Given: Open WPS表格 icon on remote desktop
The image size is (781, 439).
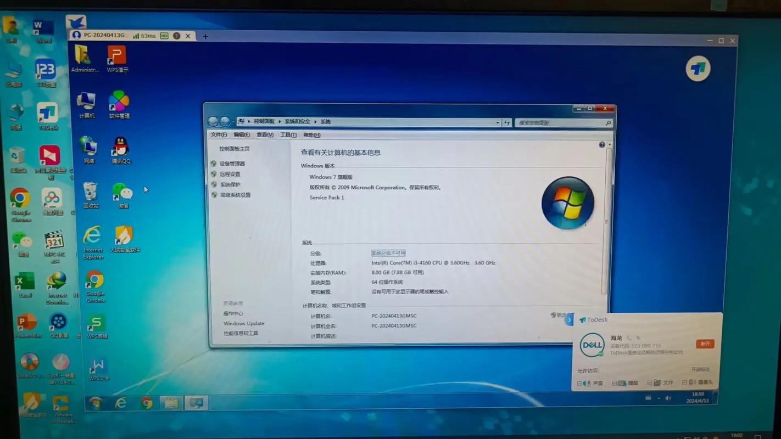Looking at the screenshot, I should coord(97,326).
